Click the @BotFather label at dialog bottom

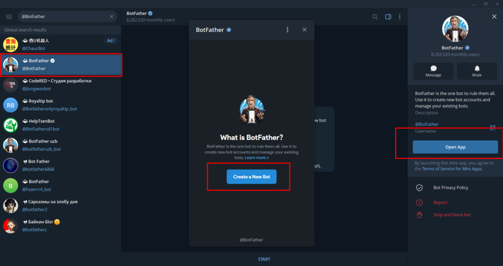pos(251,240)
